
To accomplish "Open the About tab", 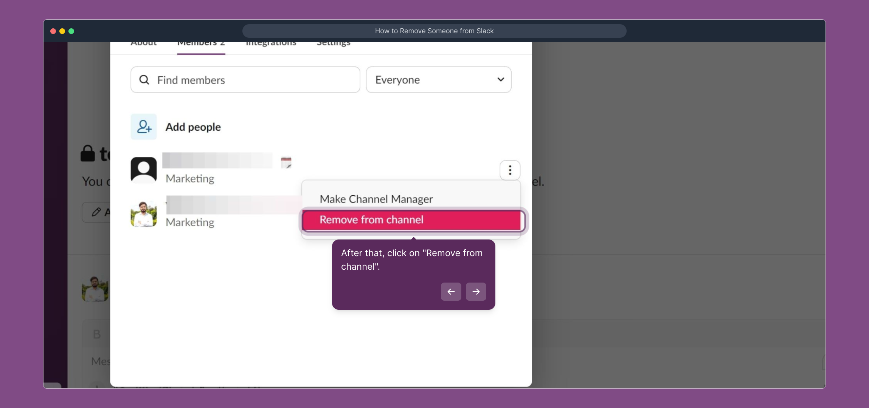I will 144,43.
